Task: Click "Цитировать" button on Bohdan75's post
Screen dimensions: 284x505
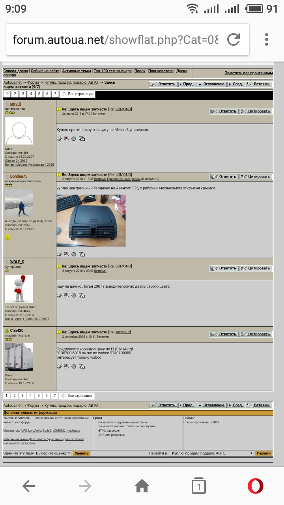Action: tap(256, 177)
